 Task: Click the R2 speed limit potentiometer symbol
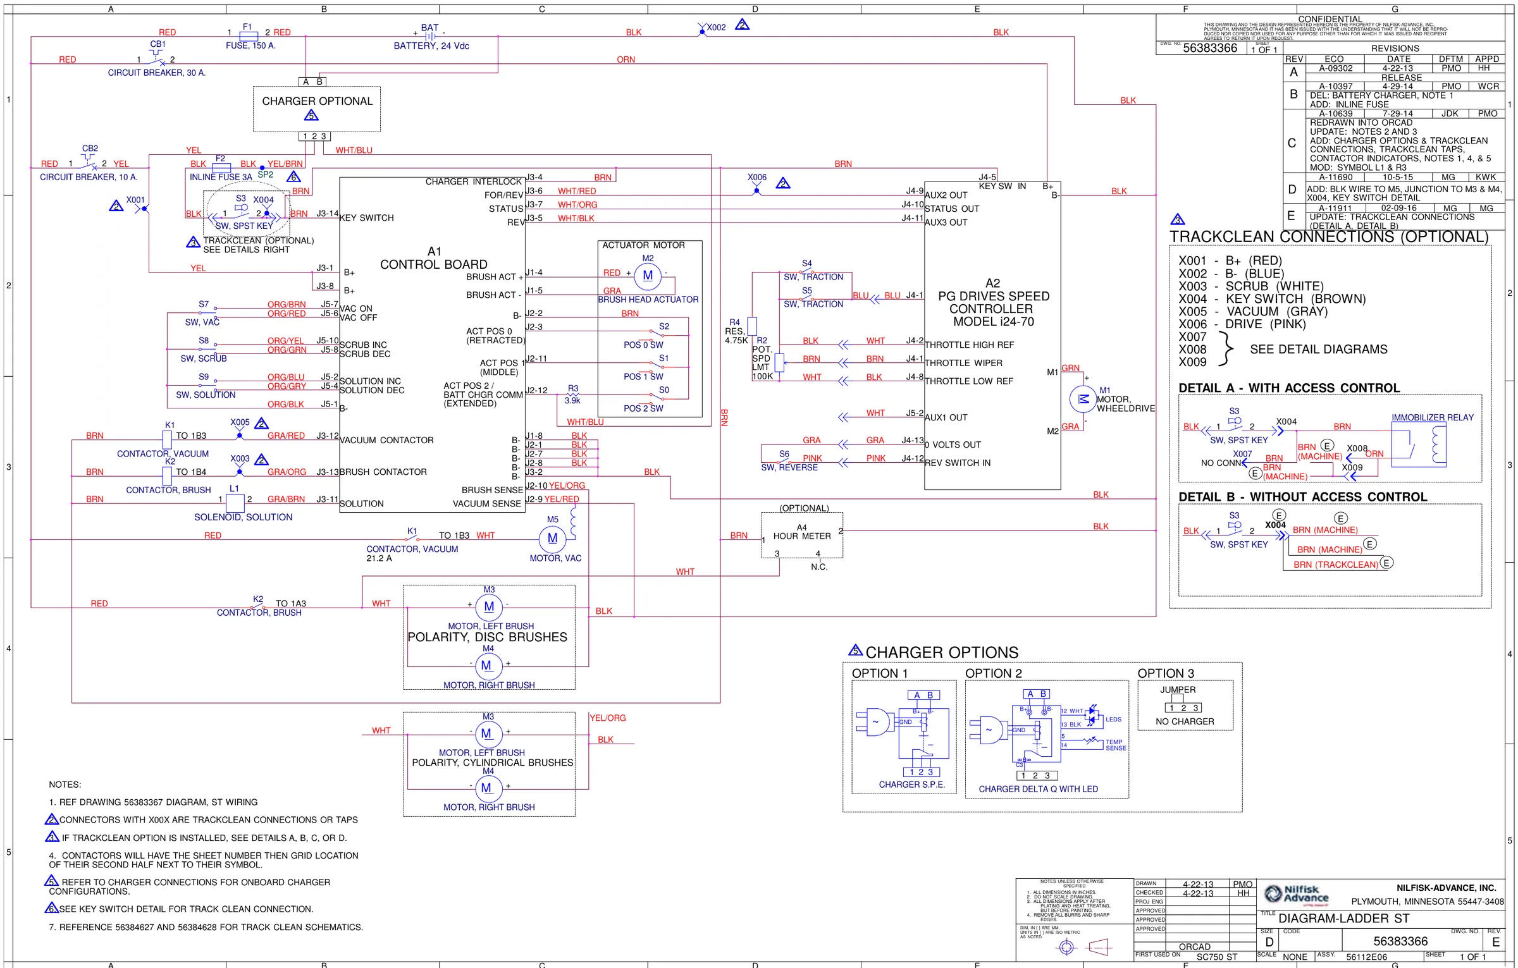coord(779,362)
